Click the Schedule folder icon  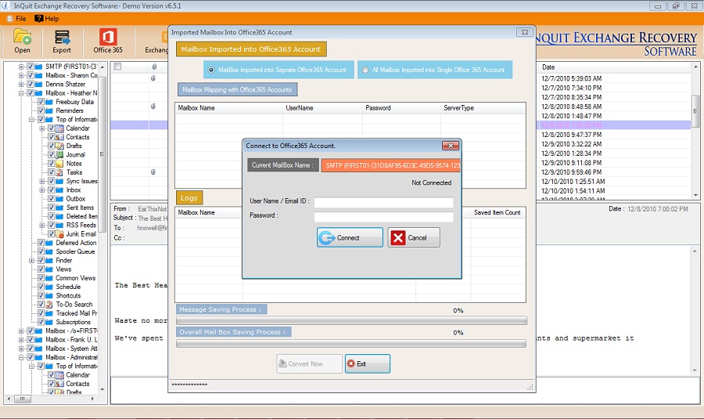click(x=49, y=287)
